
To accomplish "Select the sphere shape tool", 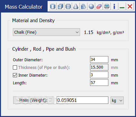I will coord(91,6).
